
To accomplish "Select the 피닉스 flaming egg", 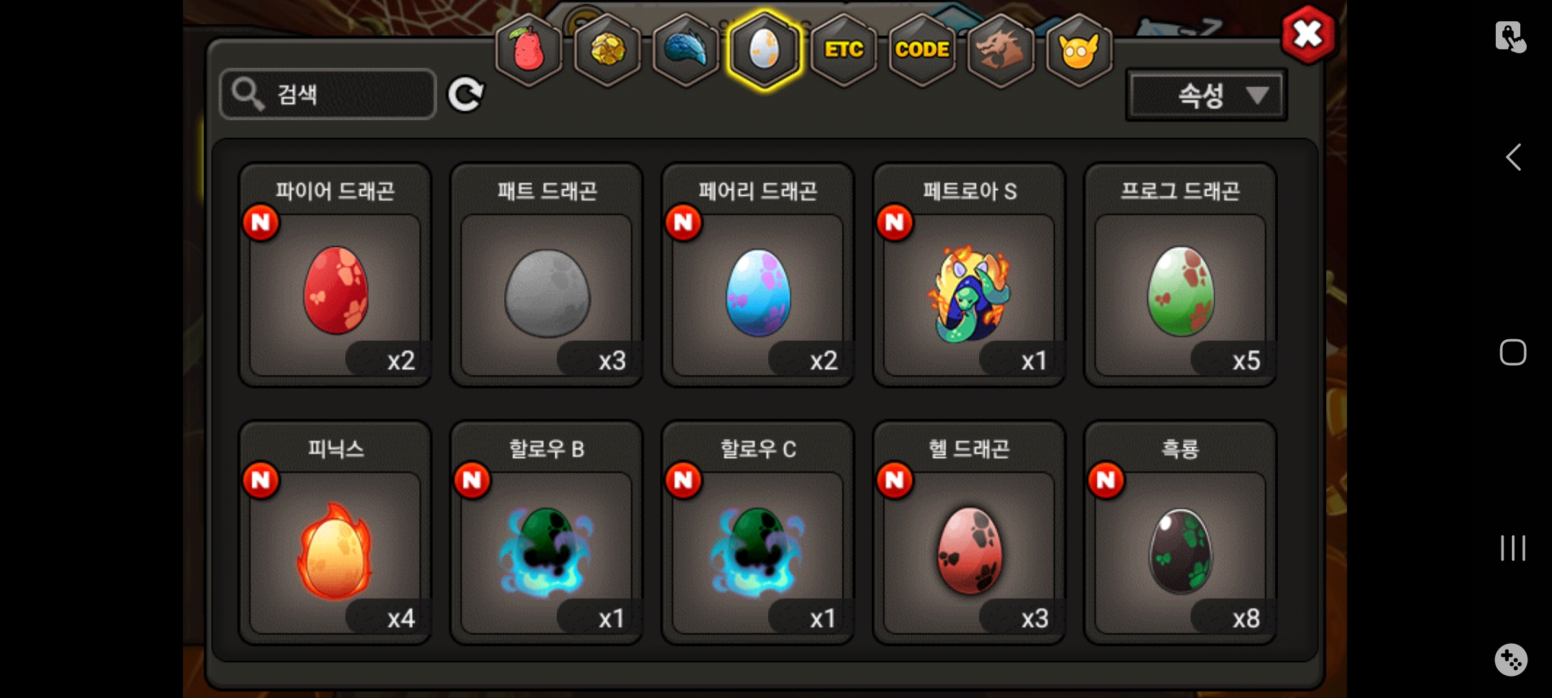I will (x=335, y=533).
